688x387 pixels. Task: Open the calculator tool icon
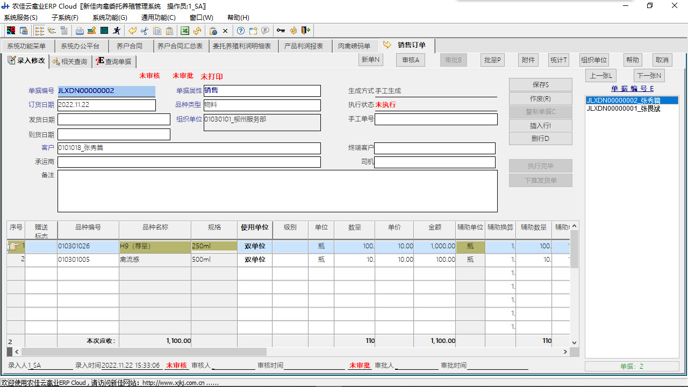(x=104, y=31)
